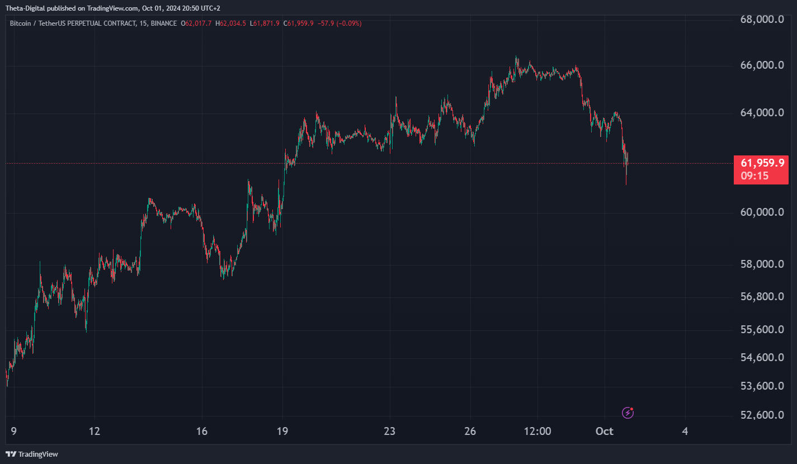Click the BINANCE exchange label in legend
This screenshot has width=797, height=464.
[x=164, y=23]
